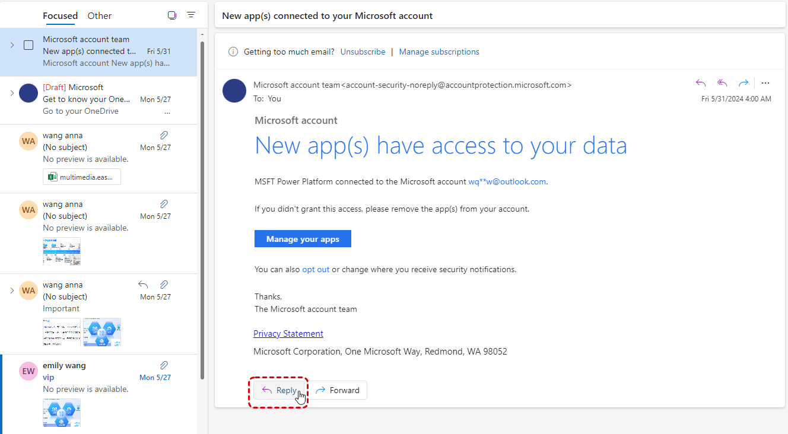Open the Privacy Statement link
788x434 pixels.
(x=288, y=334)
